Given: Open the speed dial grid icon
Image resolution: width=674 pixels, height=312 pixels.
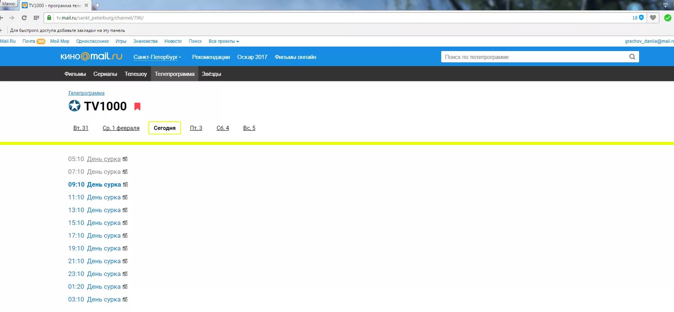Looking at the screenshot, I should [x=36, y=18].
